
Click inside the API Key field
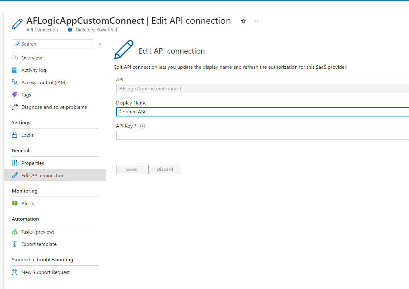(x=216, y=135)
